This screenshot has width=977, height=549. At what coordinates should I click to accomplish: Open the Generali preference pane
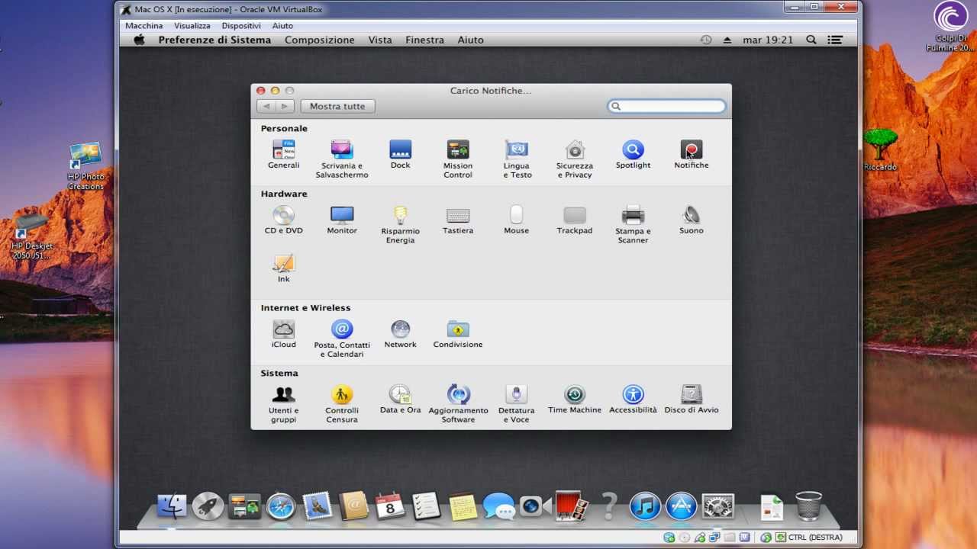[283, 154]
